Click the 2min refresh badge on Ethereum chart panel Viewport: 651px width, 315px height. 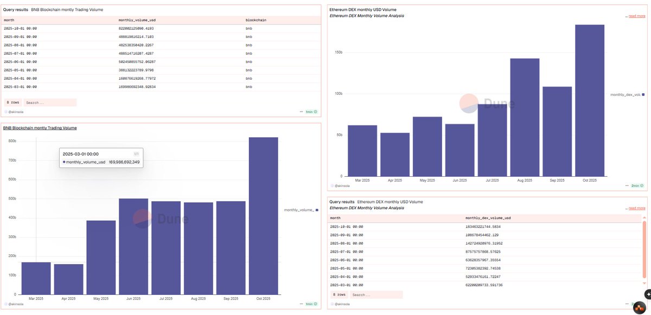coord(636,185)
